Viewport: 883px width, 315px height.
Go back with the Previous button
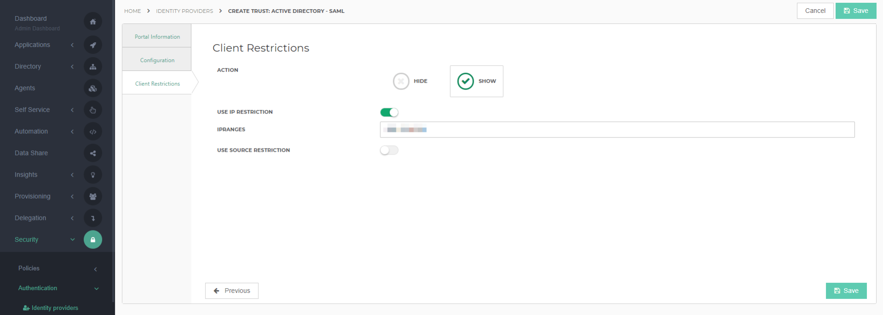click(232, 291)
